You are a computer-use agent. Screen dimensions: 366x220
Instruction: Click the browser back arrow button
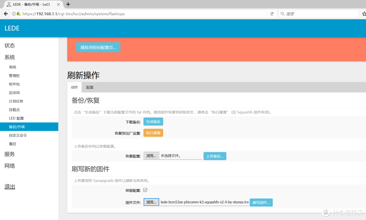6,14
